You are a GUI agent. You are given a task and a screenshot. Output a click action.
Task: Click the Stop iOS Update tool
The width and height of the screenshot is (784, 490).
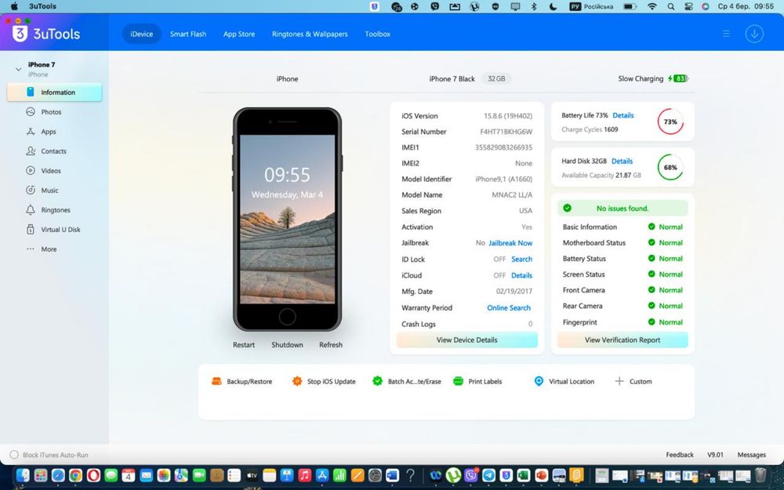tap(324, 382)
